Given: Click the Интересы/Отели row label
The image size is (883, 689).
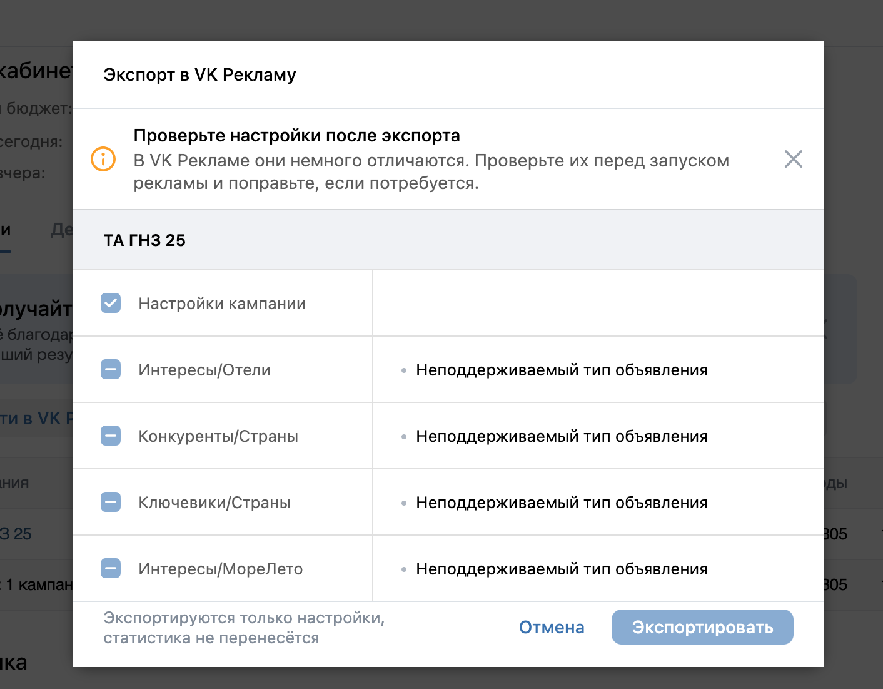Looking at the screenshot, I should point(204,370).
